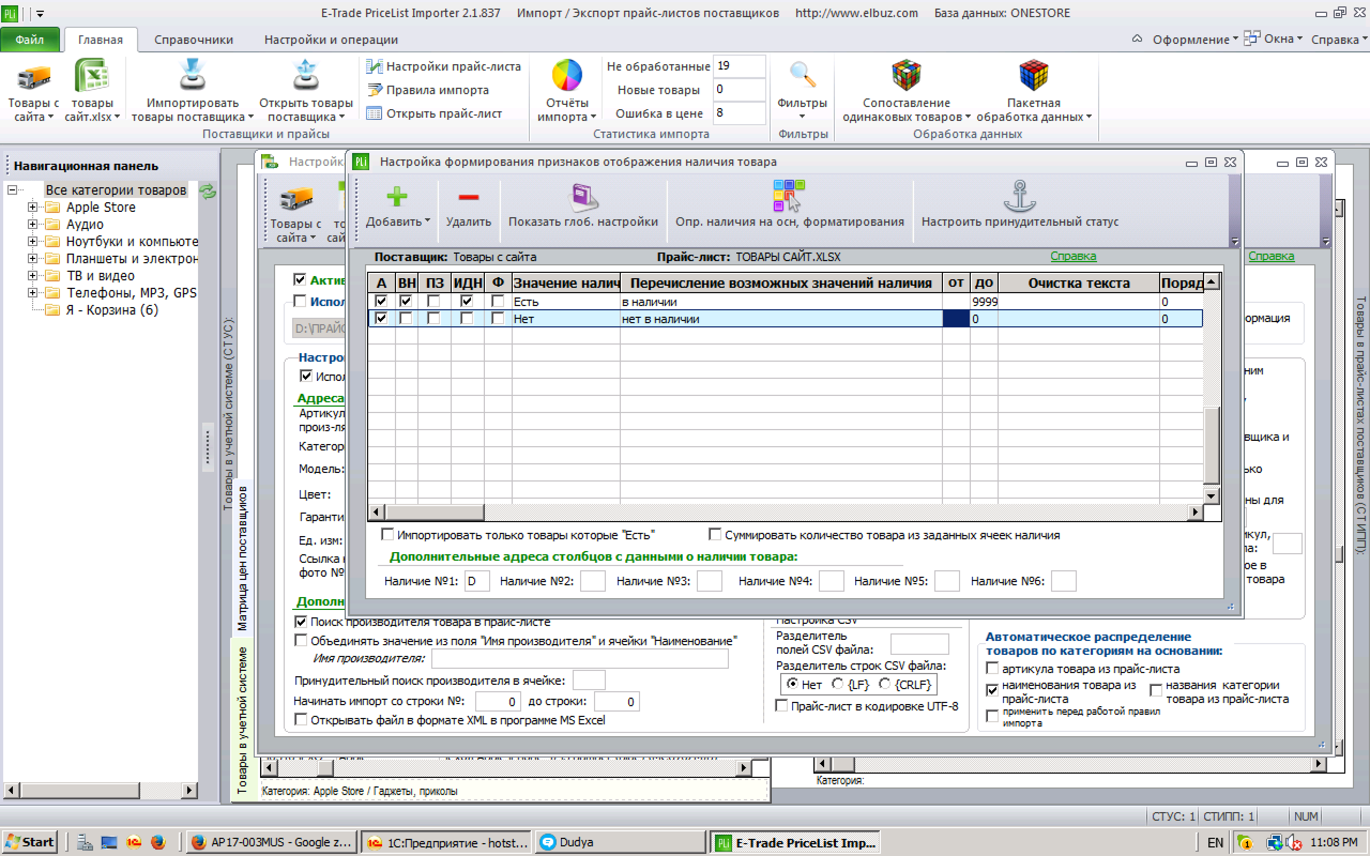Click Пакетная обработка данных cube icon

pyautogui.click(x=1034, y=75)
